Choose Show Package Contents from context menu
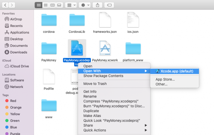214x135 pixels. point(103,76)
